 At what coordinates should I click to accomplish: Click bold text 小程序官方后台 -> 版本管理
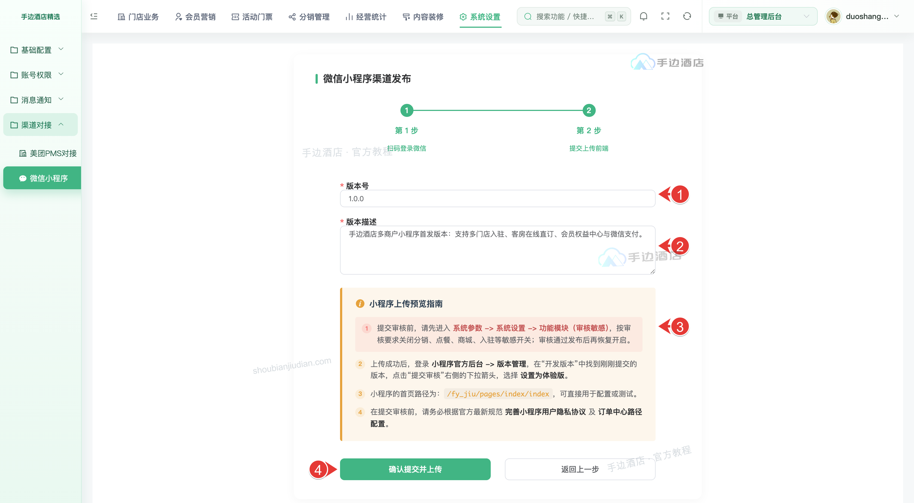coord(479,364)
